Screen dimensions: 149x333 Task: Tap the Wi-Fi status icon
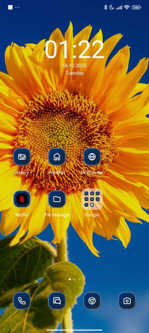(127, 7)
